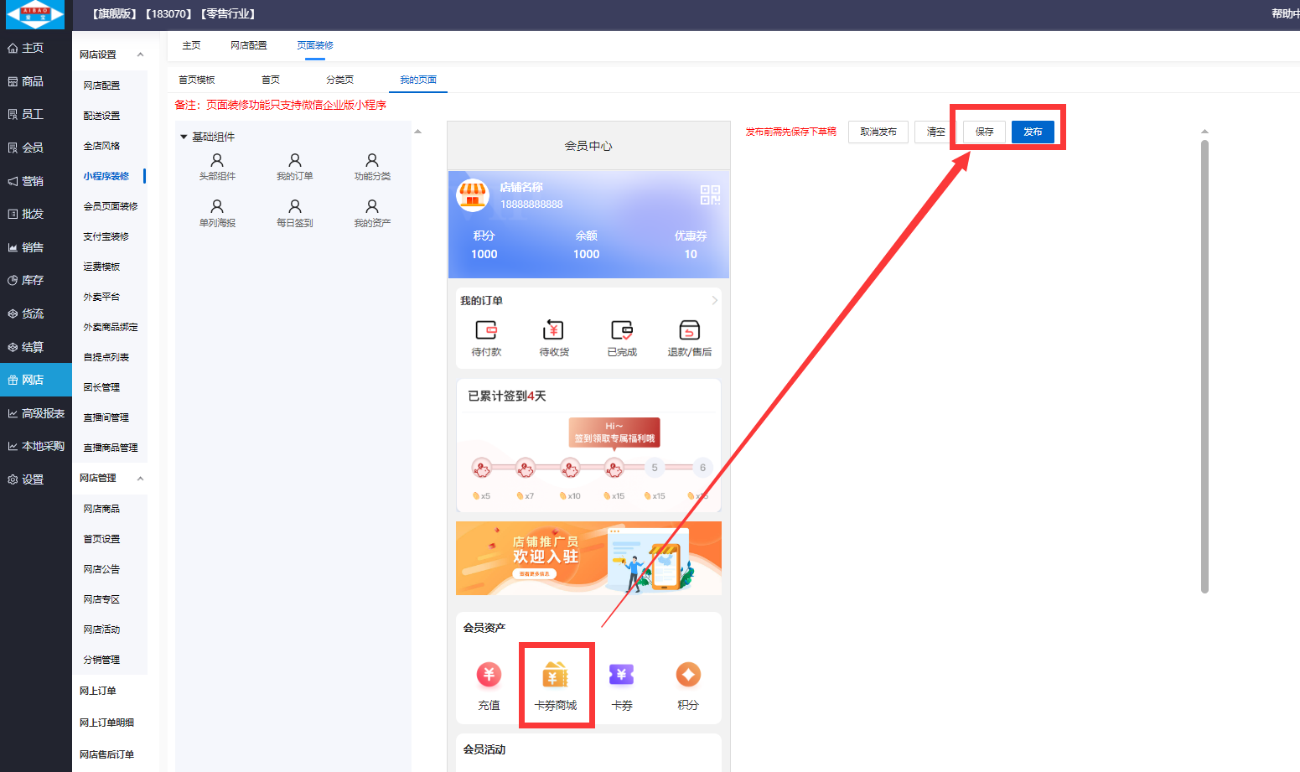Viewport: 1300px width, 772px height.
Task: Open 会员 in the main sidebar
Action: 32,148
